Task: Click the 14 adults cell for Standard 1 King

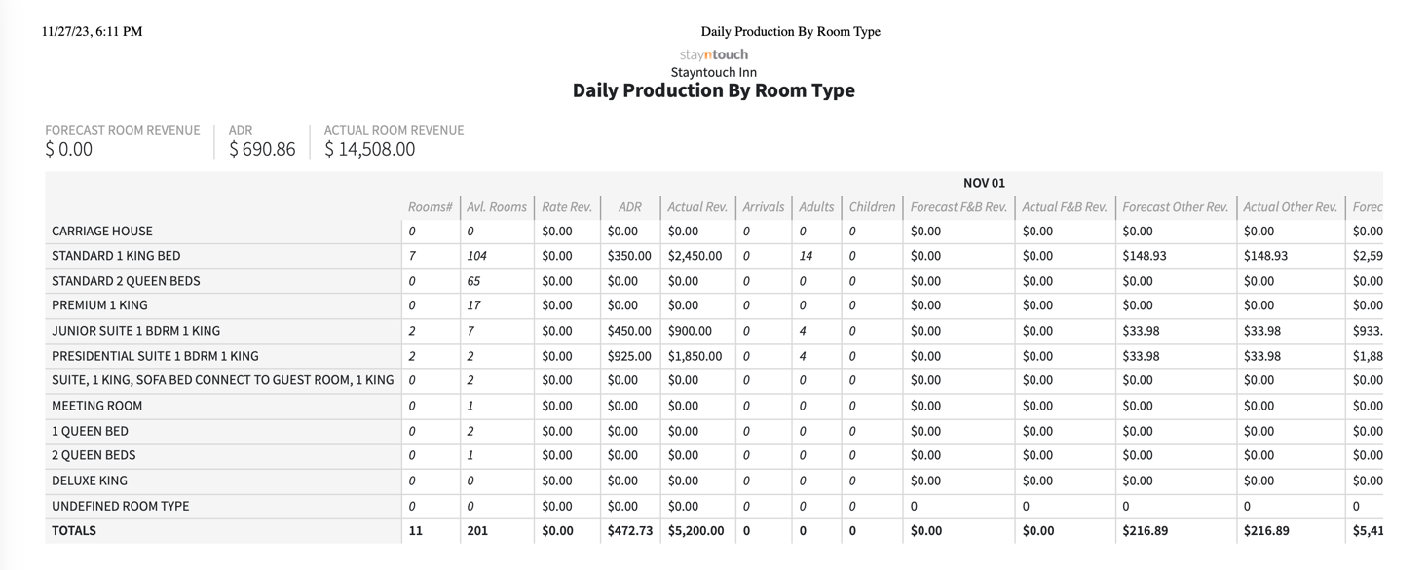Action: coord(806,256)
